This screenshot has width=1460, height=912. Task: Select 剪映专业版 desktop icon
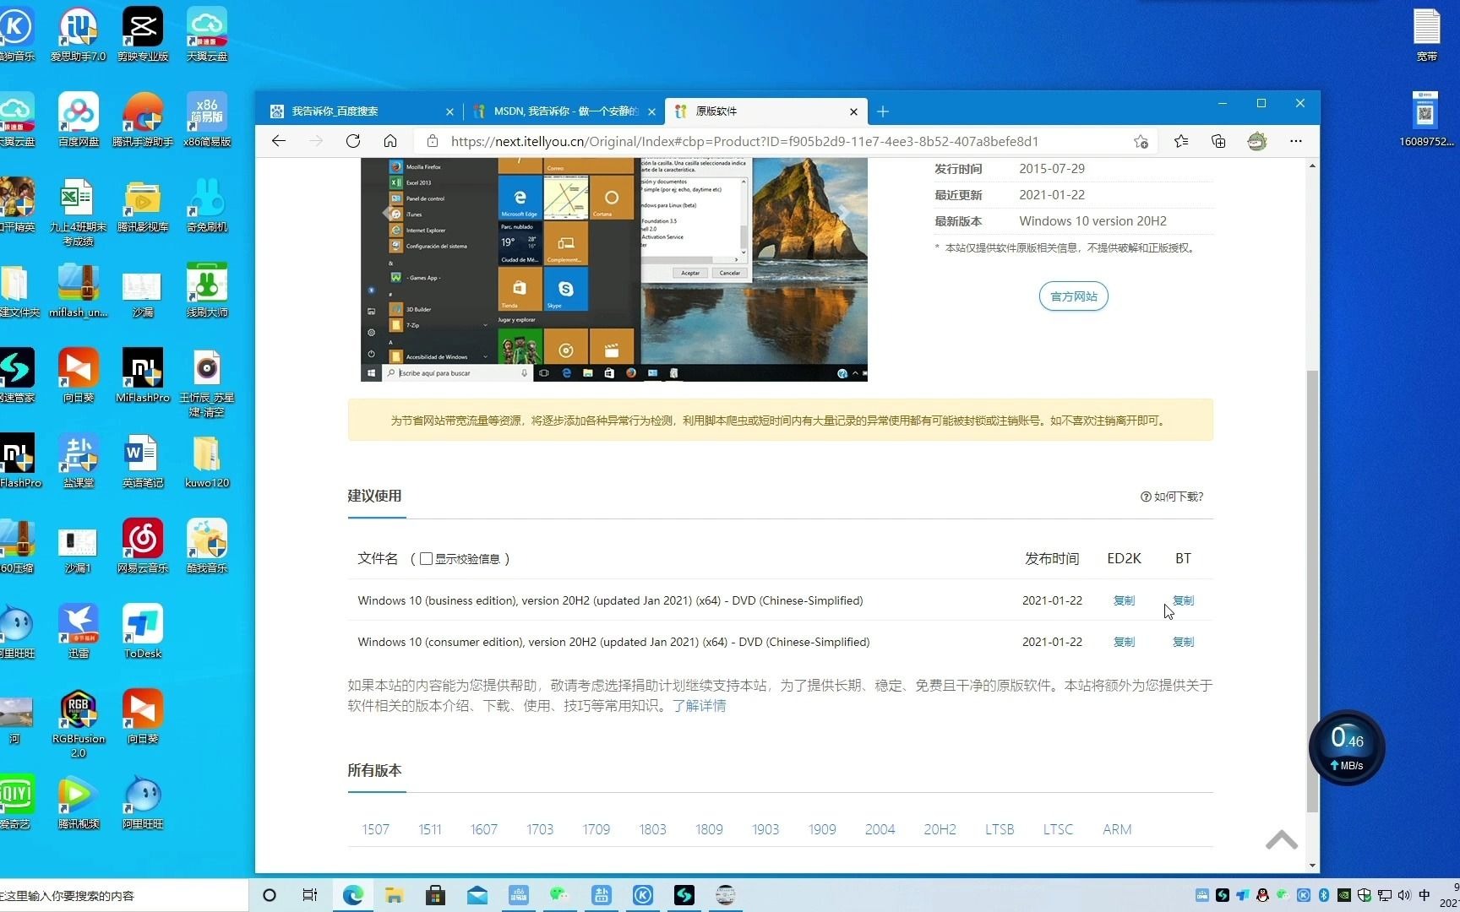(x=143, y=35)
